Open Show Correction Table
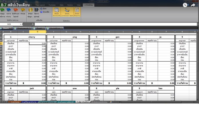The image size is (199, 113). click(67, 12)
